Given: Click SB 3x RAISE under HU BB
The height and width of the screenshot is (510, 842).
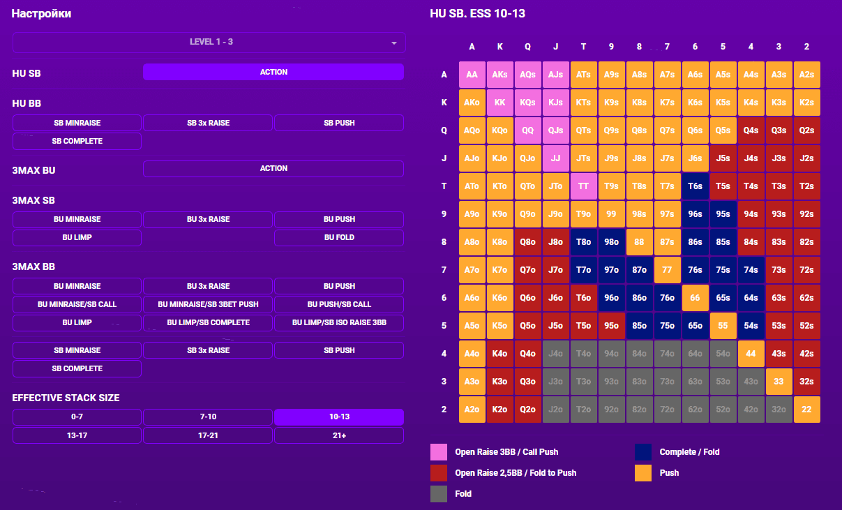Looking at the screenshot, I should [208, 123].
